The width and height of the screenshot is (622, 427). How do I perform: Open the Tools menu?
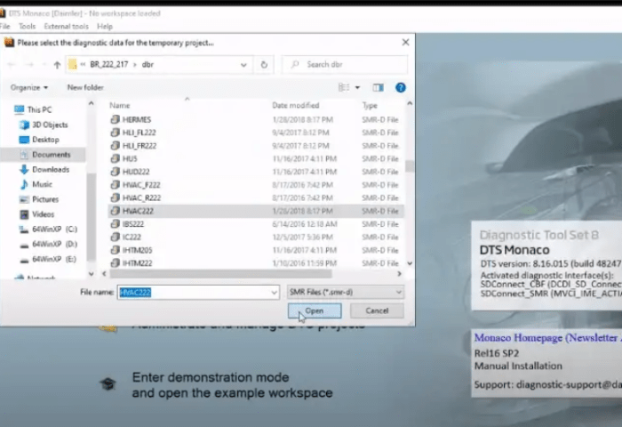click(x=27, y=26)
